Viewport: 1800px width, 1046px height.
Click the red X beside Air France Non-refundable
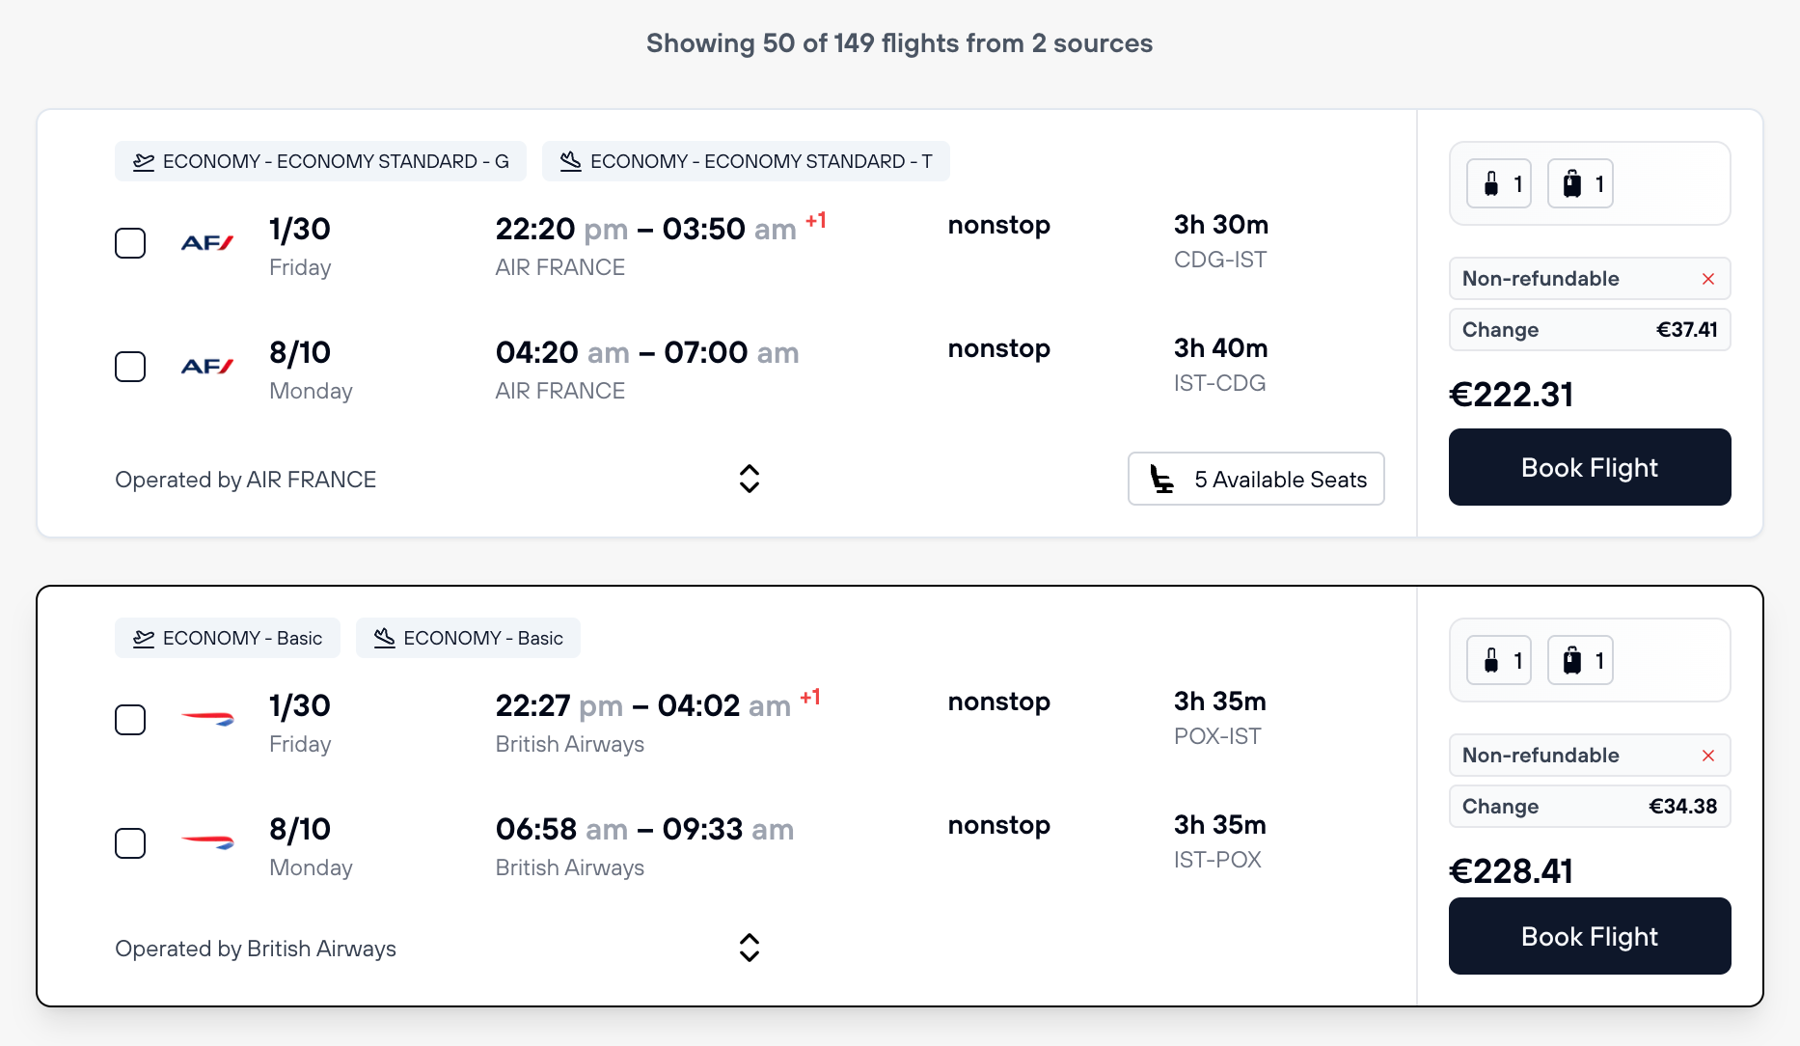pyautogui.click(x=1708, y=279)
